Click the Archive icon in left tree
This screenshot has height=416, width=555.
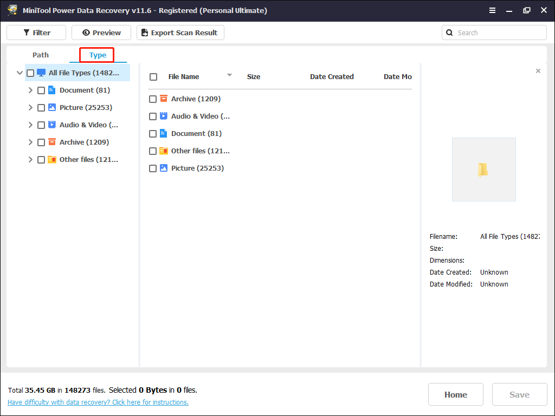point(51,142)
